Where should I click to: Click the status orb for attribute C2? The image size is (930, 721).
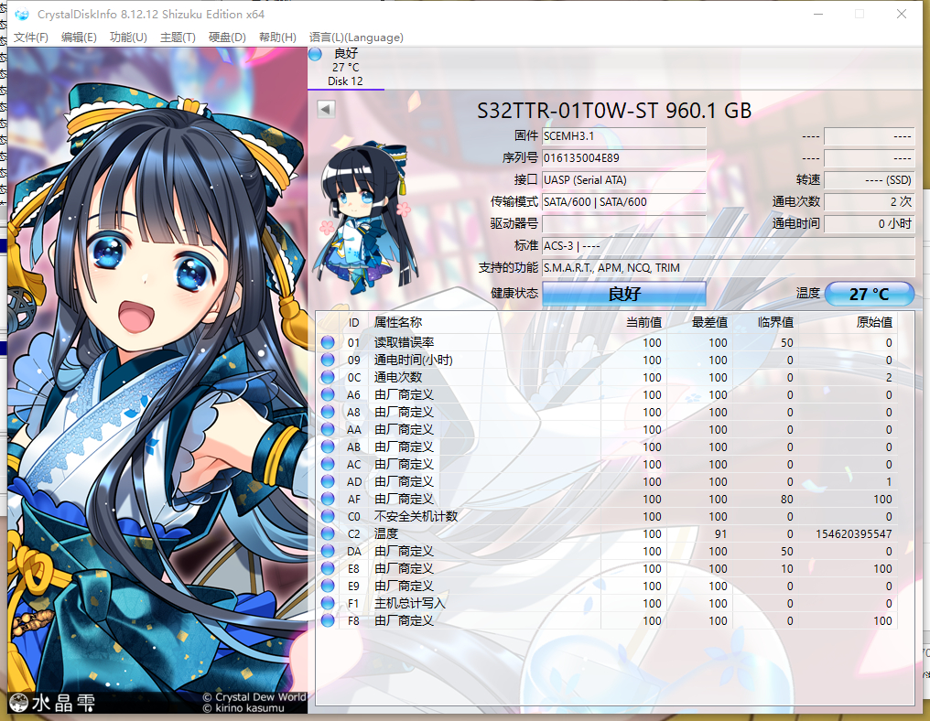(328, 533)
